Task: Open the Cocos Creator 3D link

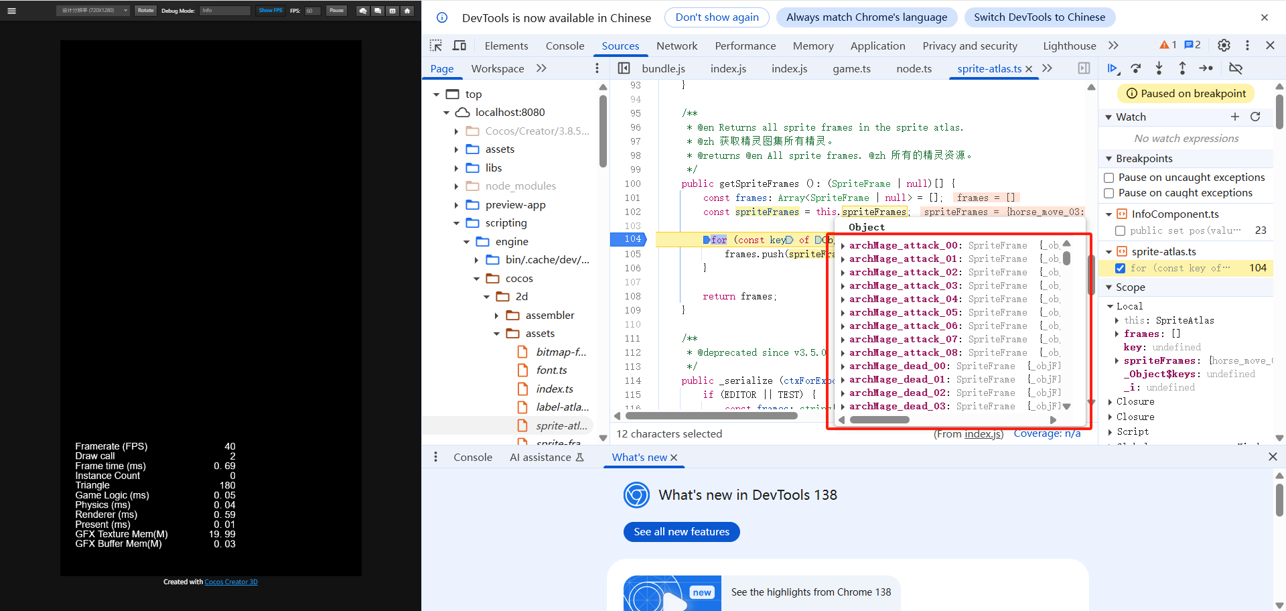Action: [x=231, y=582]
